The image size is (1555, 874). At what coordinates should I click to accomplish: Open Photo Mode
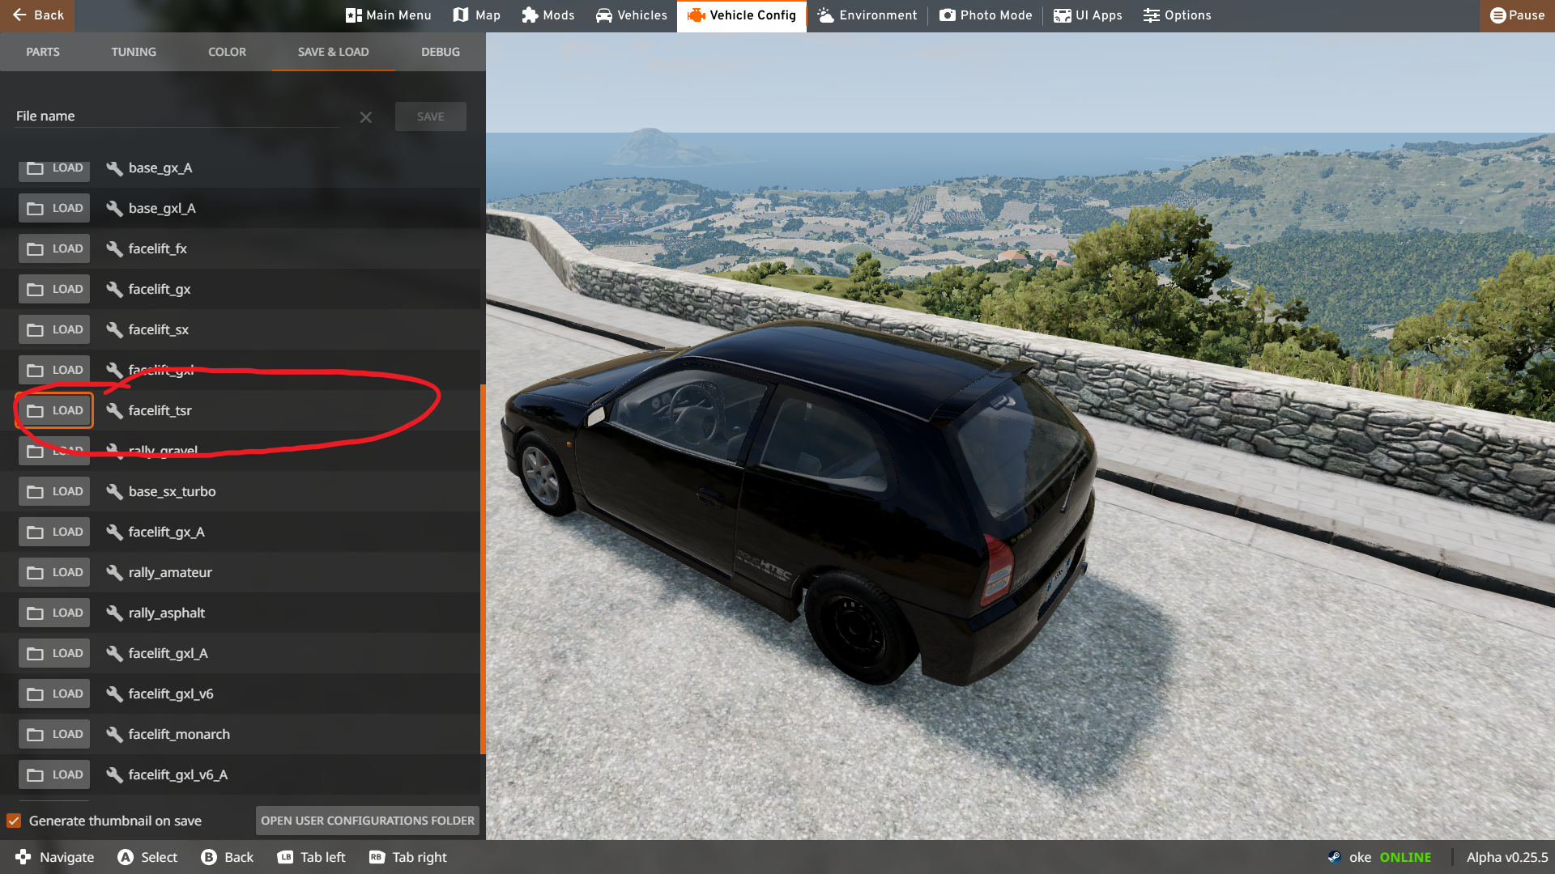(x=986, y=15)
